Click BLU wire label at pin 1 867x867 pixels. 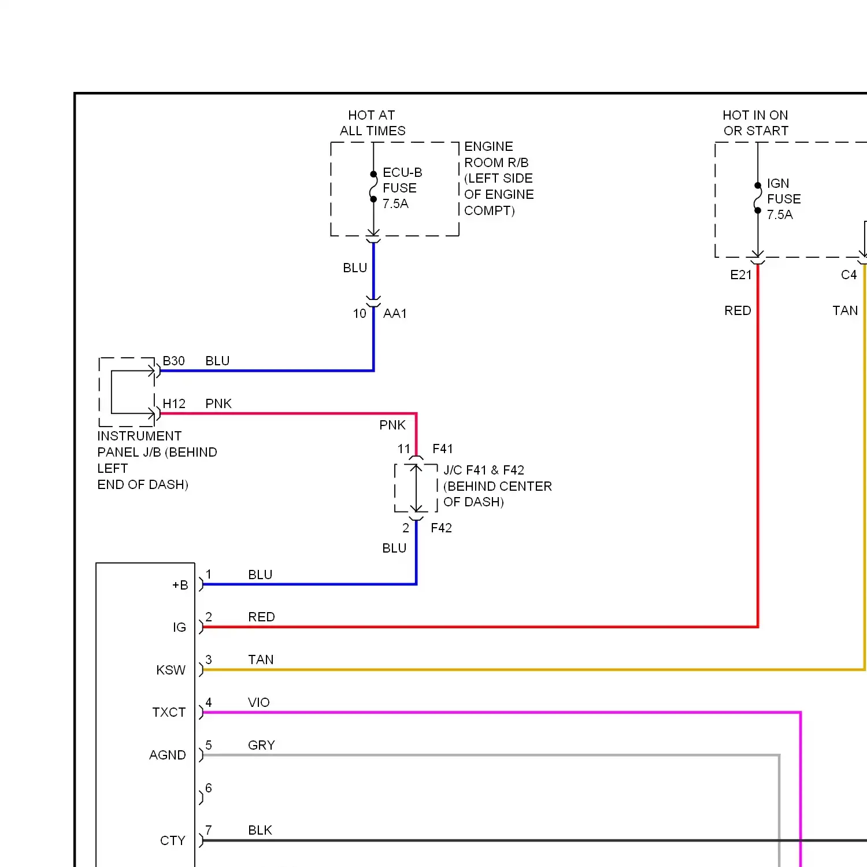click(x=260, y=575)
